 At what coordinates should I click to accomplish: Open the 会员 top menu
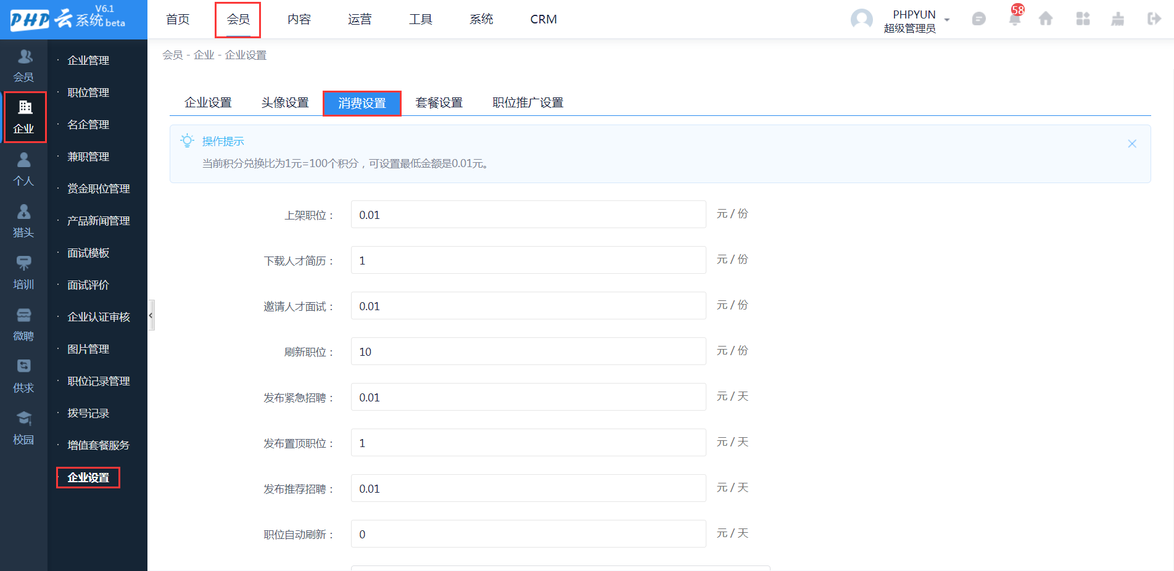[238, 19]
